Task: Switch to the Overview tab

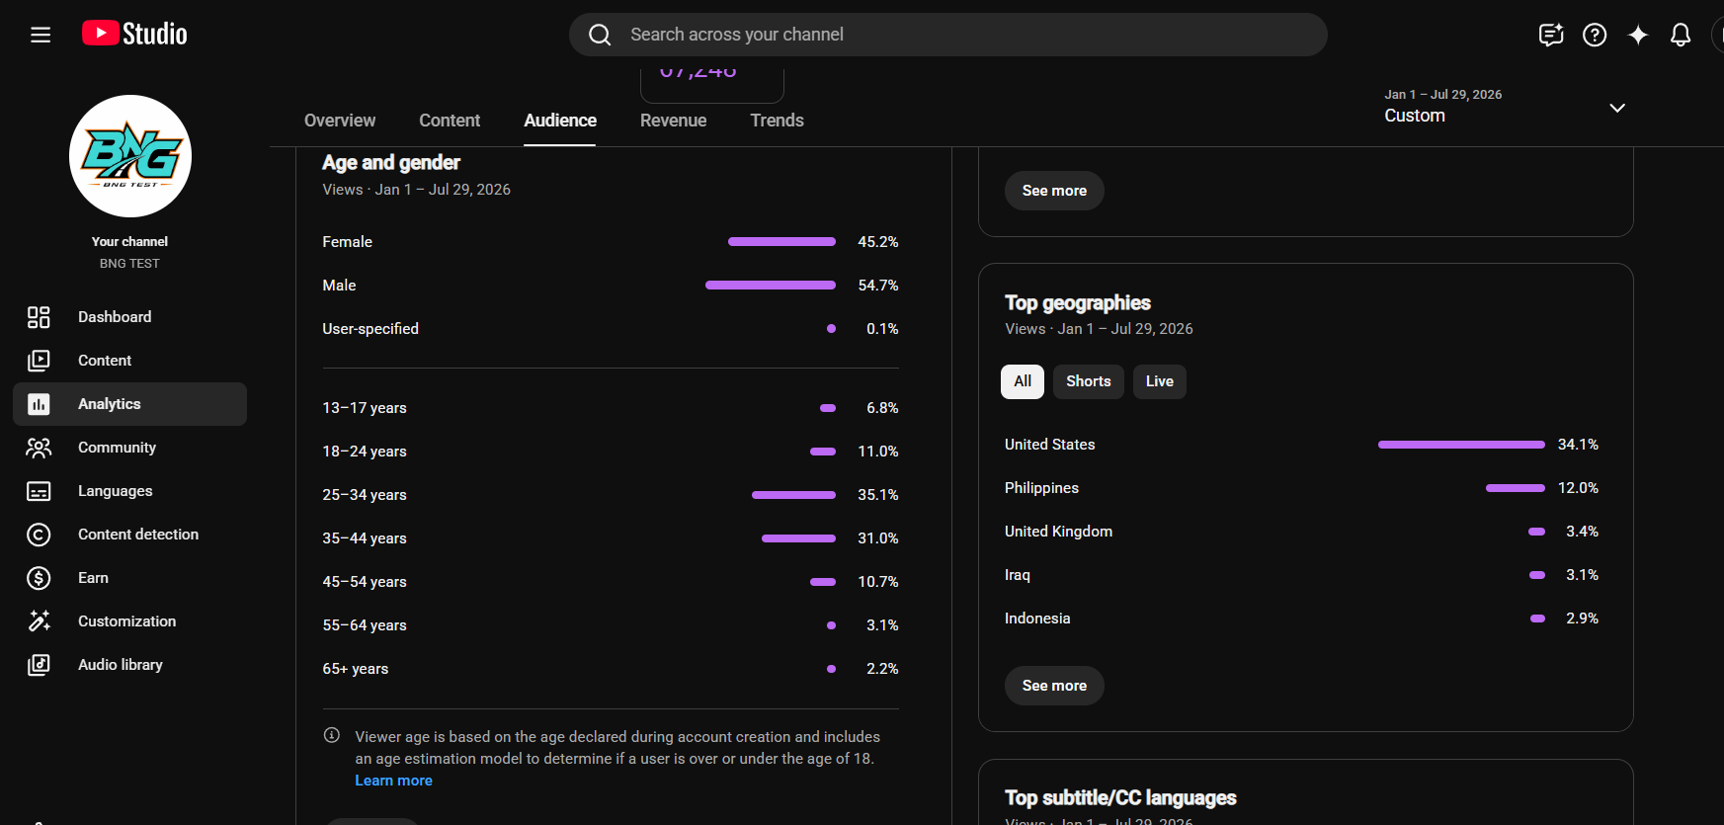Action: coord(340,121)
